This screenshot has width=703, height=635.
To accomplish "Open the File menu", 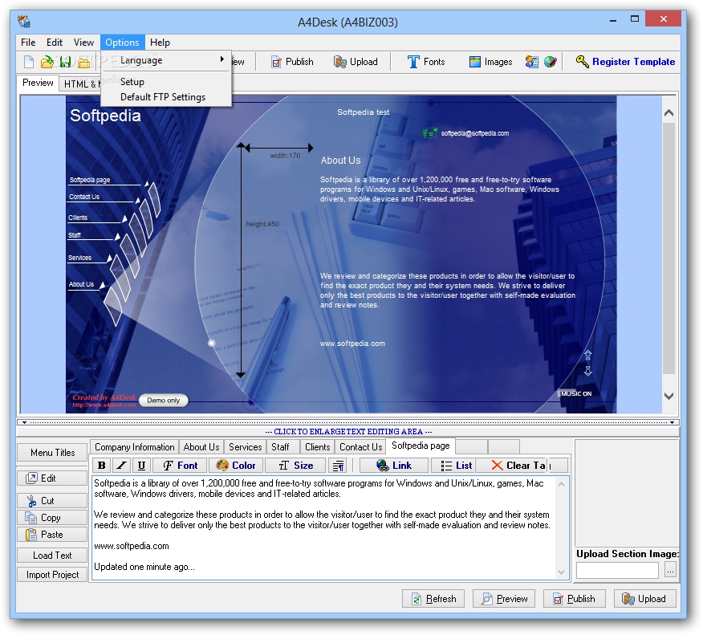I will 28,43.
